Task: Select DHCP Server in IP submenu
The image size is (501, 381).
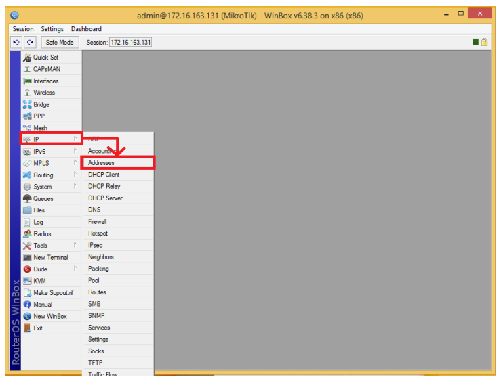Action: click(x=118, y=198)
